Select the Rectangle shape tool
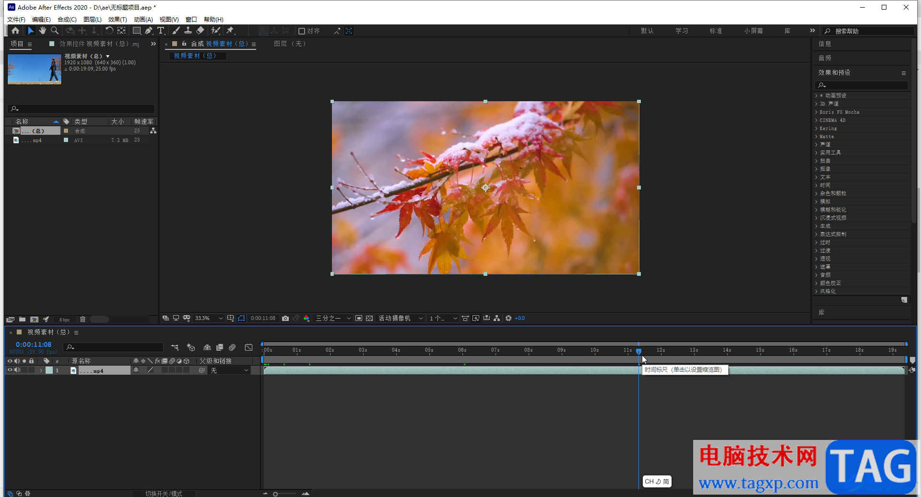Viewport: 921px width, 497px height. tap(137, 31)
